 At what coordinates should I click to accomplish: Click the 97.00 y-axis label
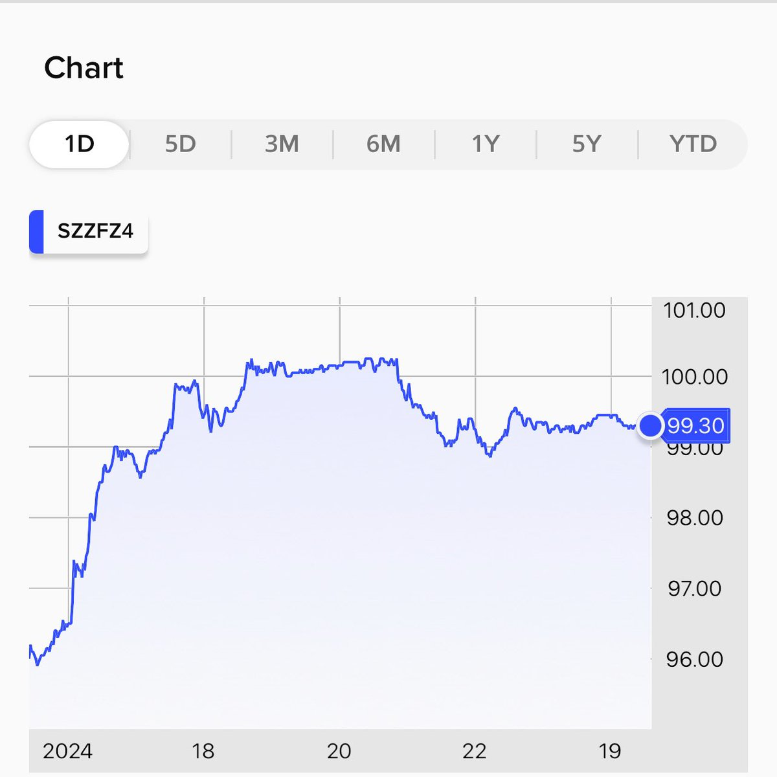(694, 589)
